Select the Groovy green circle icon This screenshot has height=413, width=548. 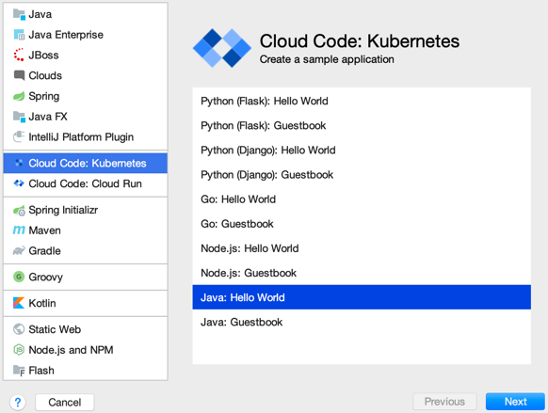[x=19, y=277]
